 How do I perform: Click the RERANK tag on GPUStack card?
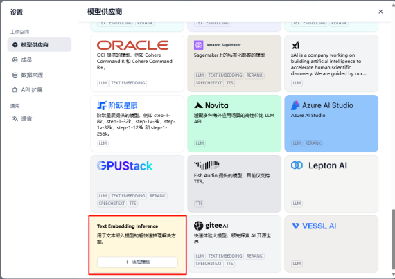[x=157, y=196]
